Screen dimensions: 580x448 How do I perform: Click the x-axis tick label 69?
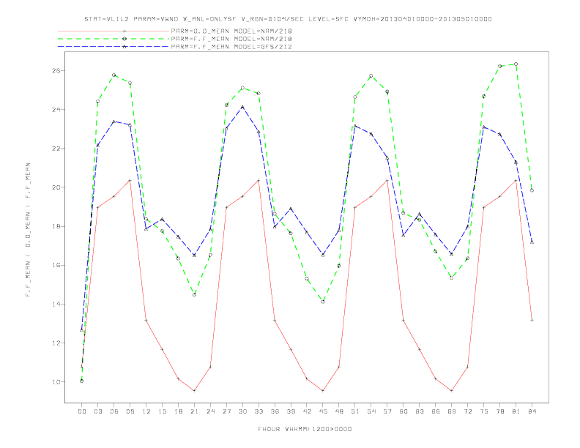452,411
